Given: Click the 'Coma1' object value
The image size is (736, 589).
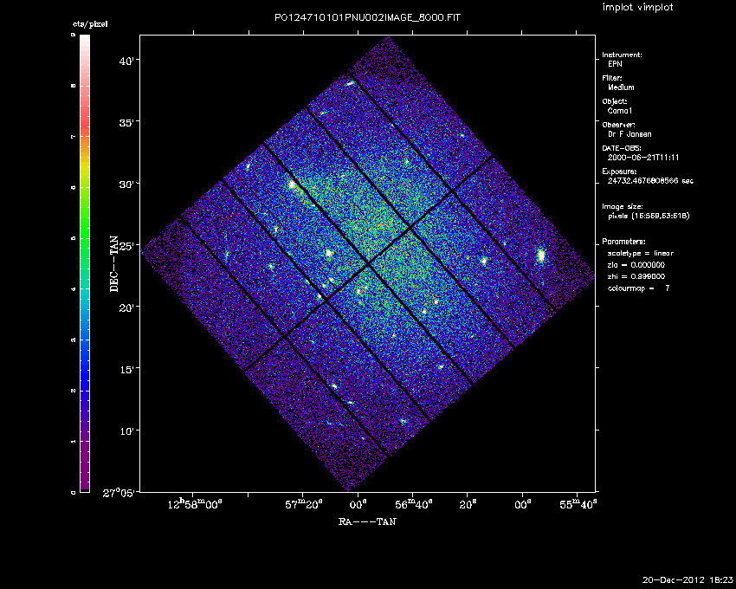Looking at the screenshot, I should tap(620, 111).
